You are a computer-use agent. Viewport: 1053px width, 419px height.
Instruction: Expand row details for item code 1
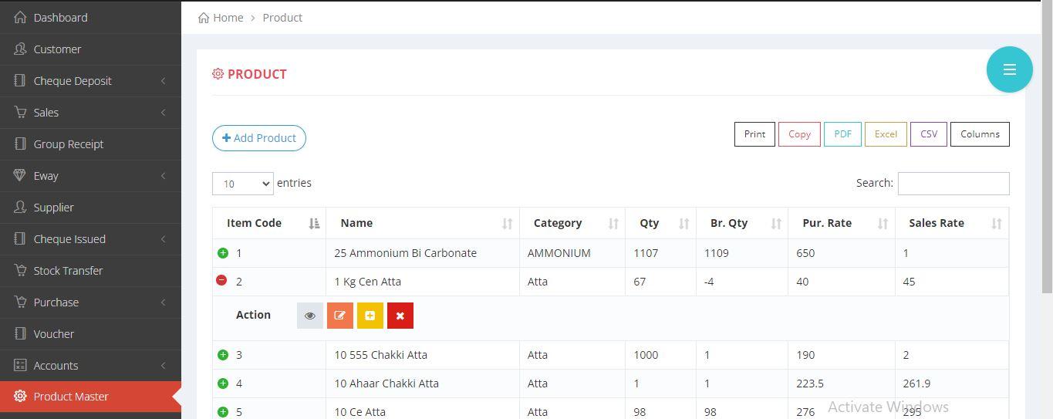tap(223, 253)
